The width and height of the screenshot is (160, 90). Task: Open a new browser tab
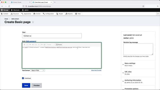55,2
